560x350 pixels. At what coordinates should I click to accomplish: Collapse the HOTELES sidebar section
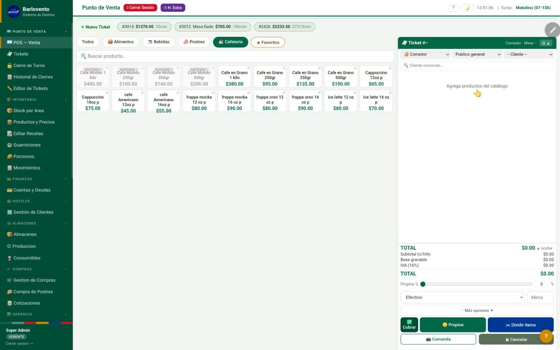tap(36, 201)
